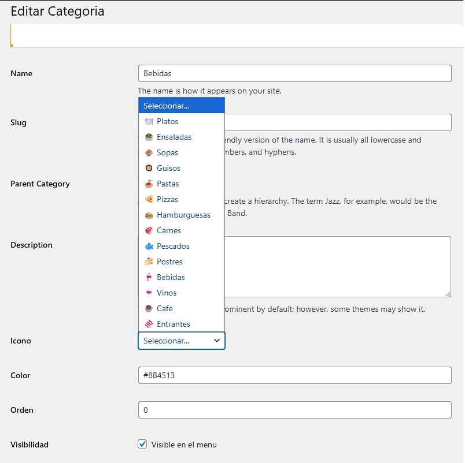Select the Vinos icon option
The height and width of the screenshot is (463, 465).
pyautogui.click(x=167, y=293)
